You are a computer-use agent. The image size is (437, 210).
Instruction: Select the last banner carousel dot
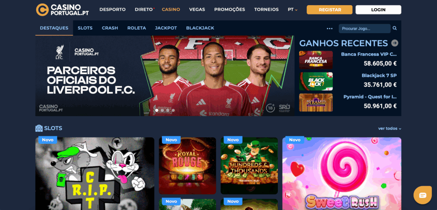[x=173, y=110]
